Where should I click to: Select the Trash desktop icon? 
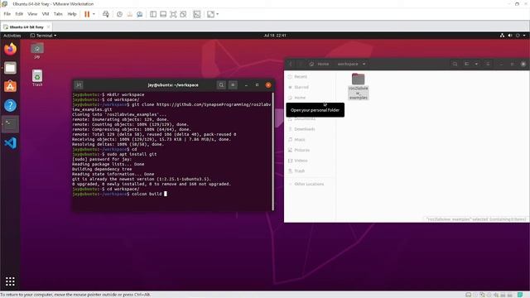click(37, 78)
